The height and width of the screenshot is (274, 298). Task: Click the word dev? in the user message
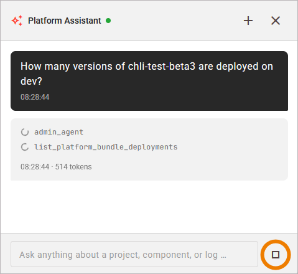[x=31, y=81]
